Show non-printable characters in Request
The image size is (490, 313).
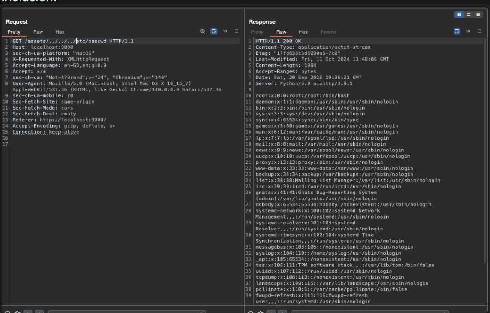coord(225,32)
